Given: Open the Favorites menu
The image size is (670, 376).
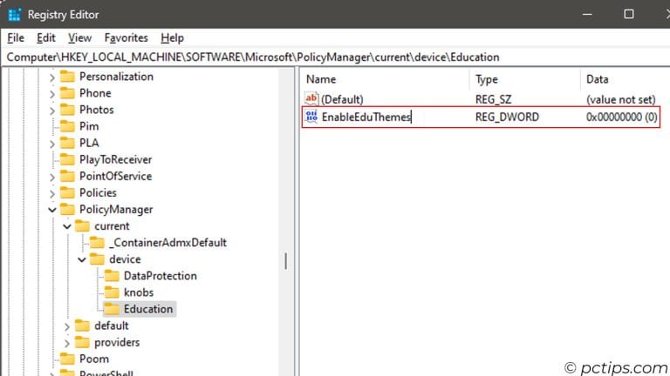Looking at the screenshot, I should point(126,37).
